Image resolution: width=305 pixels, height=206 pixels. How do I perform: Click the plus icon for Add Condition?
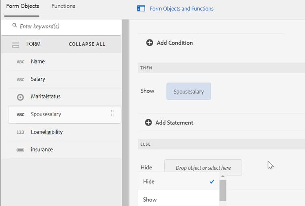pos(149,43)
